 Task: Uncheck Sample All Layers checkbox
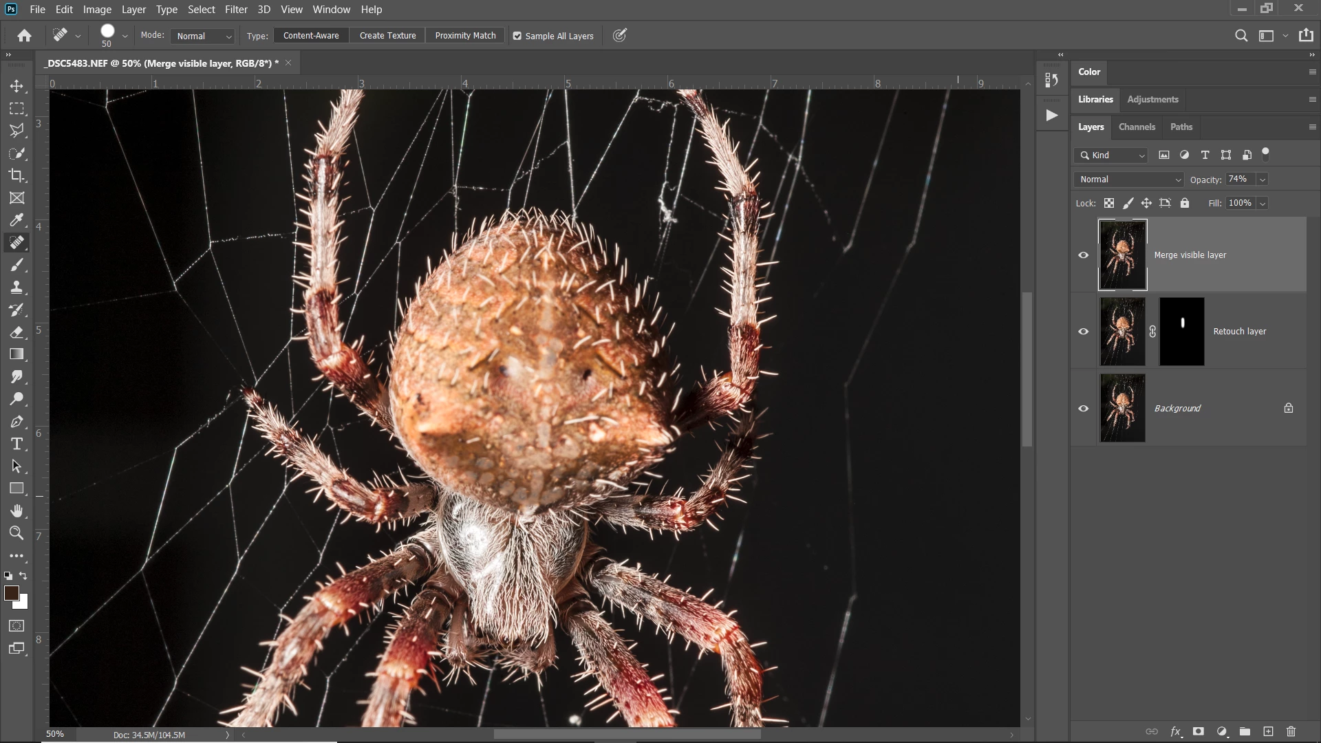[x=517, y=36]
